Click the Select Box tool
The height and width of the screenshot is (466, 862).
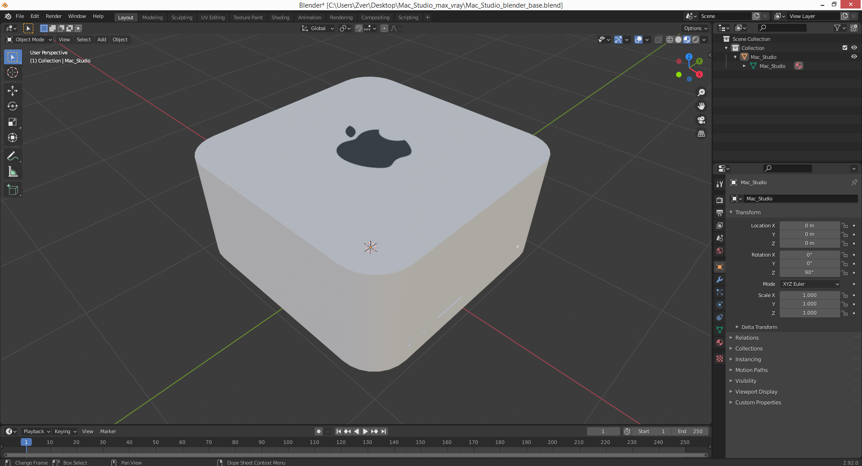13,57
